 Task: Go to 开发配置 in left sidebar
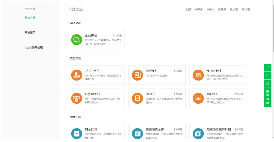point(30,33)
